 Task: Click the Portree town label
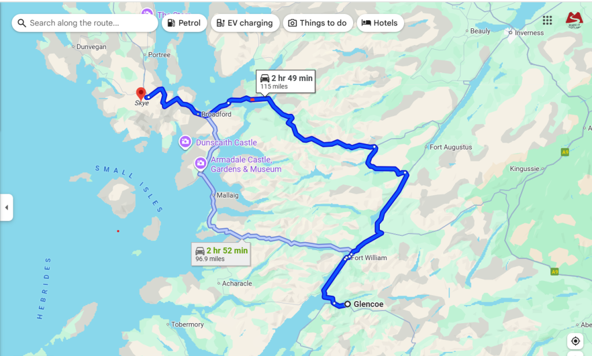tap(159, 55)
